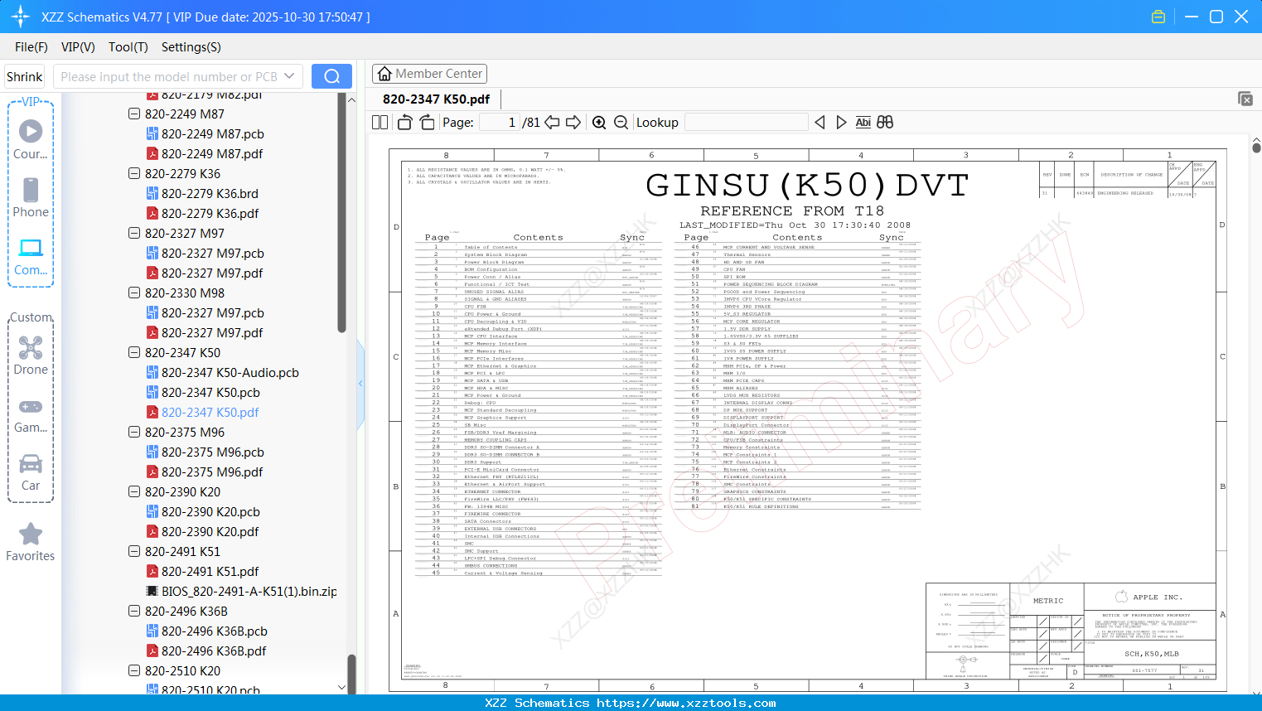The height and width of the screenshot is (711, 1262).
Task: Open the VIP(V) menu
Action: [x=78, y=47]
